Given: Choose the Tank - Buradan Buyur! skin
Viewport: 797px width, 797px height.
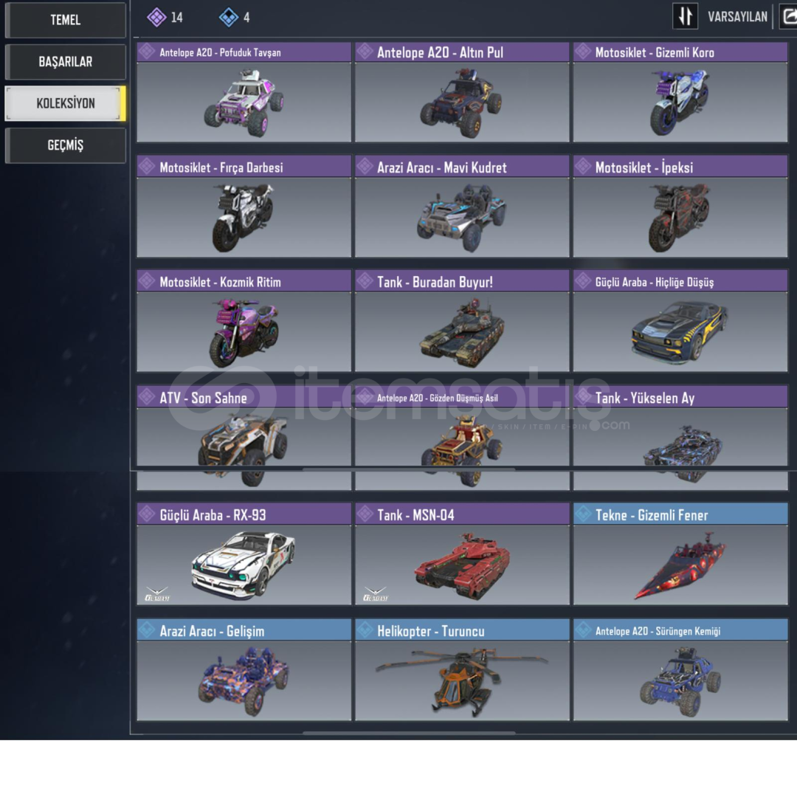Looking at the screenshot, I should [462, 321].
